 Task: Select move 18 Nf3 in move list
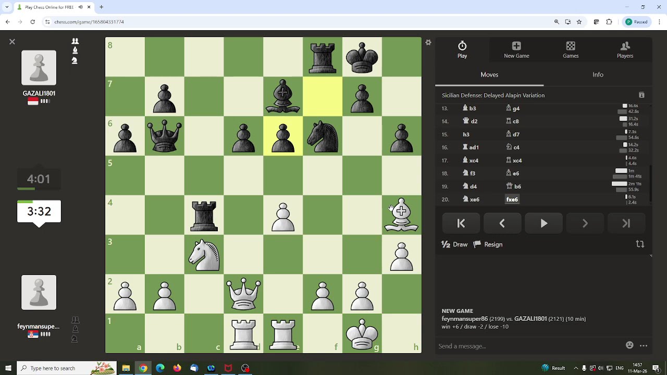pyautogui.click(x=469, y=173)
